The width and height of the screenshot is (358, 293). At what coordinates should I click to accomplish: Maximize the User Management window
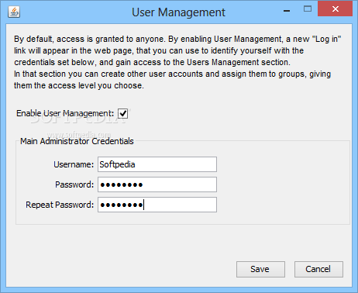308,9
